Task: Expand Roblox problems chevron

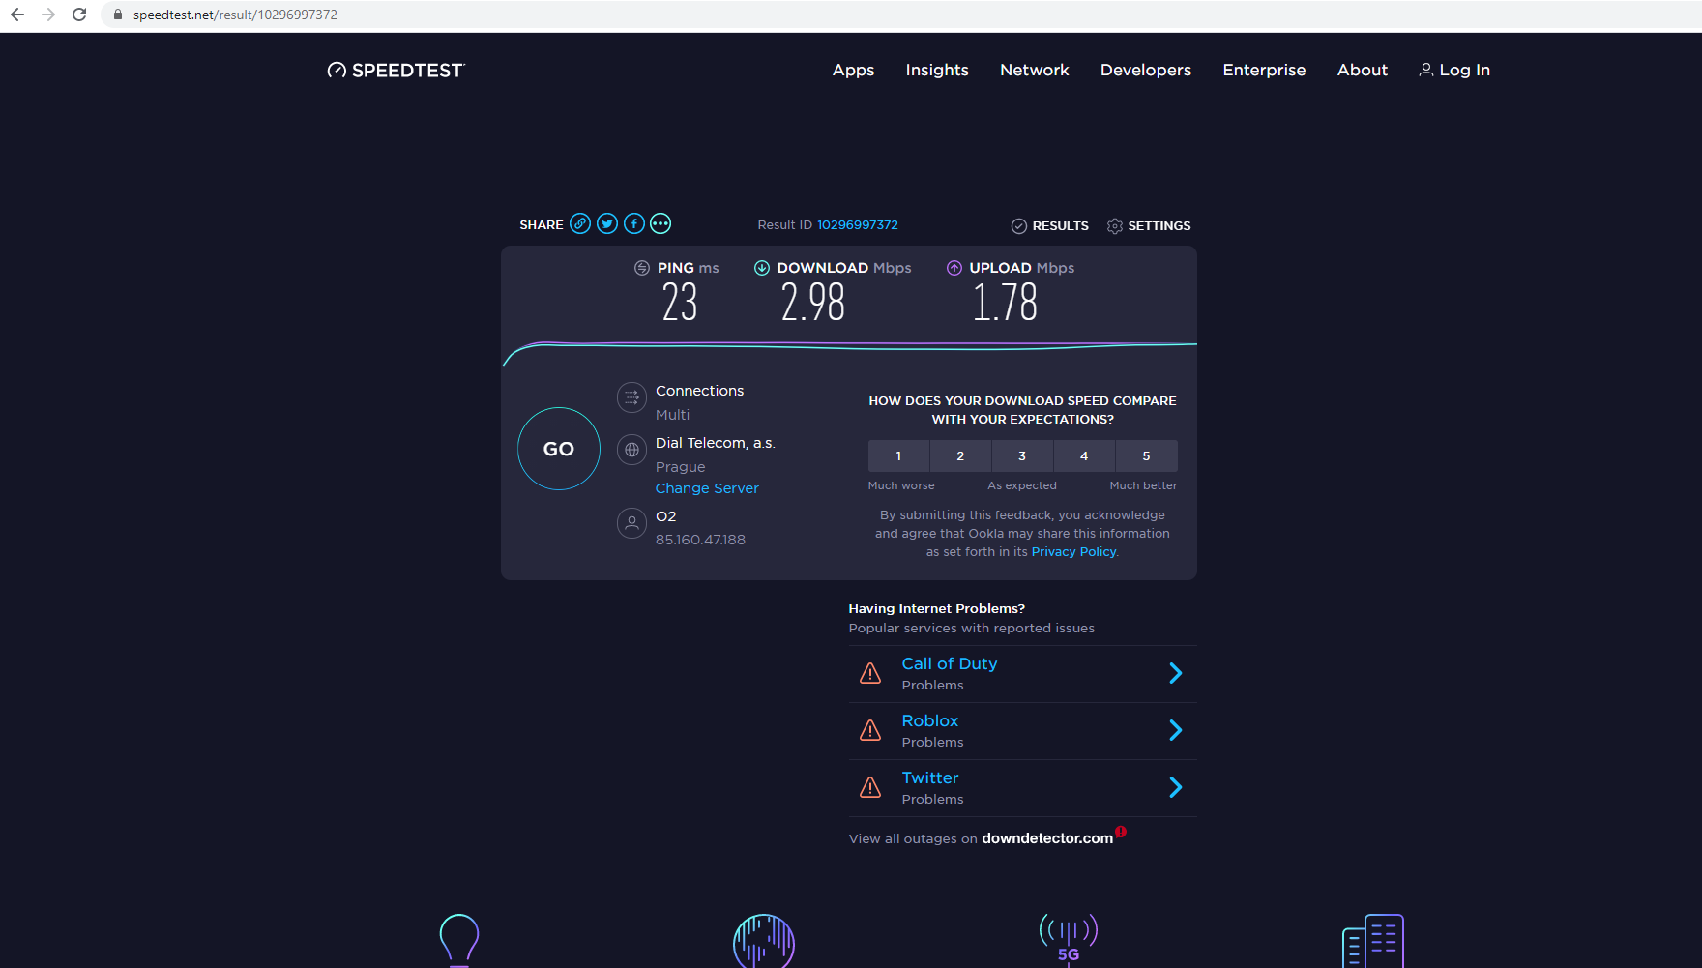Action: click(1175, 730)
